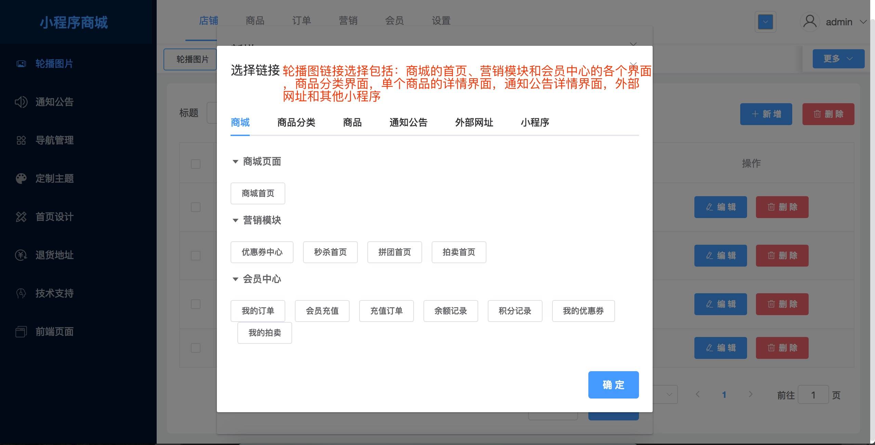Viewport: 875px width, 445px height.
Task: Check the first table row checkbox
Action: 195,207
